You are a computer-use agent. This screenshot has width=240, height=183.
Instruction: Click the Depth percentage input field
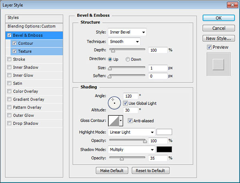[157, 50]
